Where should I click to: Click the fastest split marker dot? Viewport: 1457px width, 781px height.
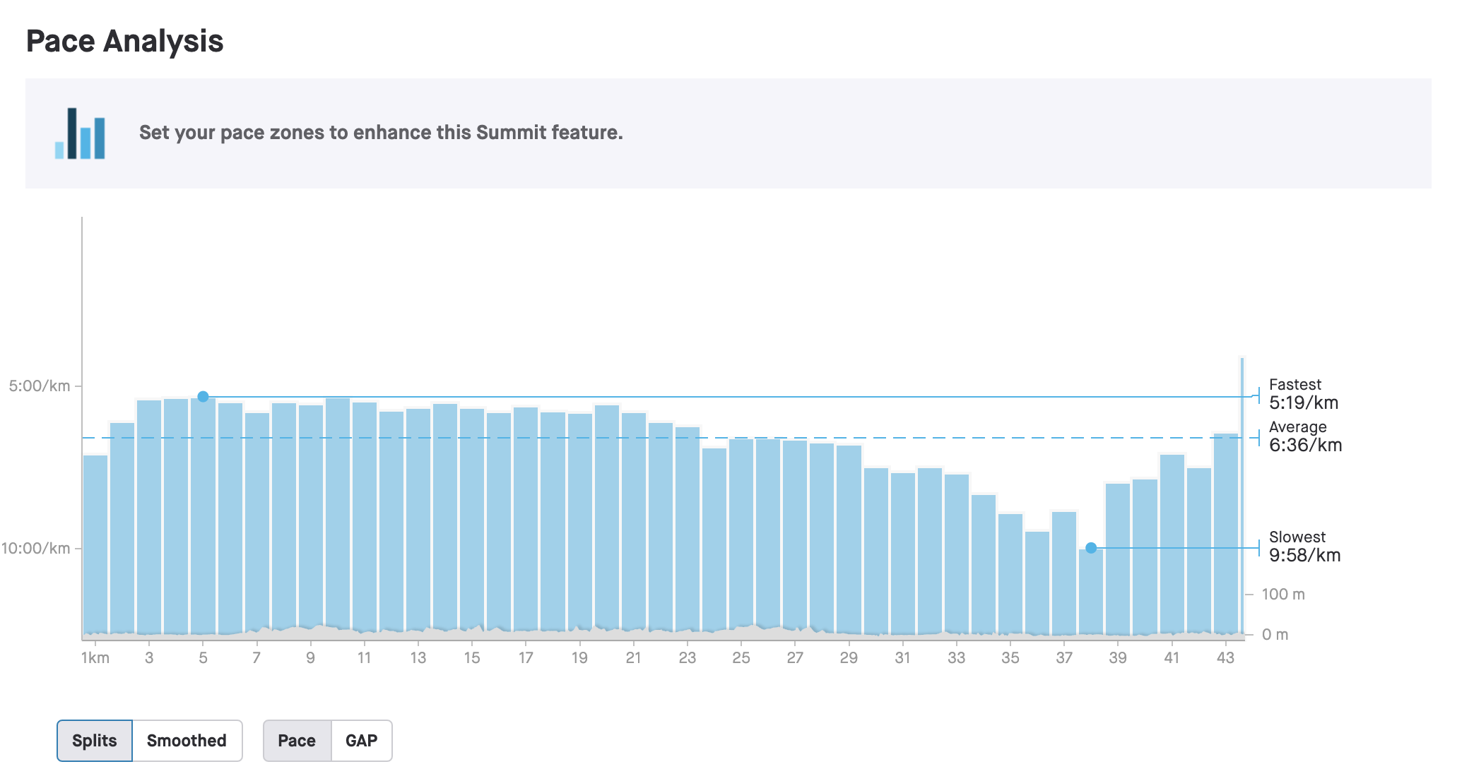click(203, 397)
